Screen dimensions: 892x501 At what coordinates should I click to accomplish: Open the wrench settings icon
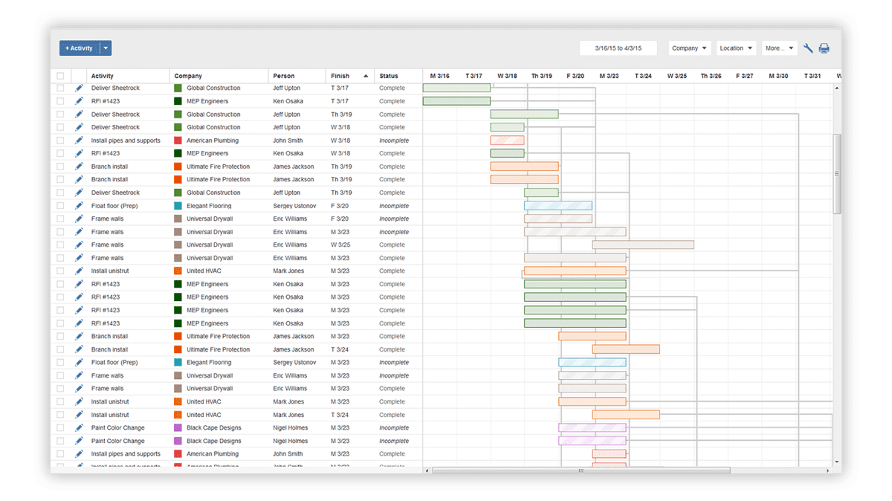pos(809,48)
